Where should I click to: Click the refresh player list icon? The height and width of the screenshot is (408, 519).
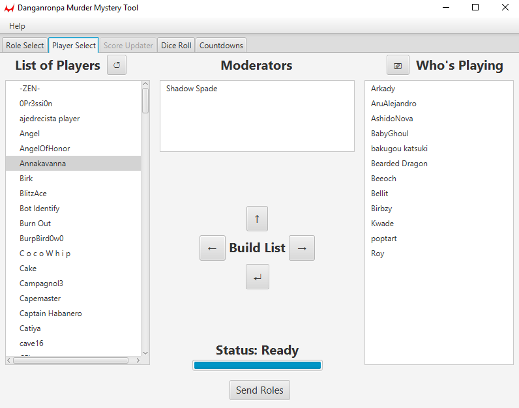(x=117, y=65)
